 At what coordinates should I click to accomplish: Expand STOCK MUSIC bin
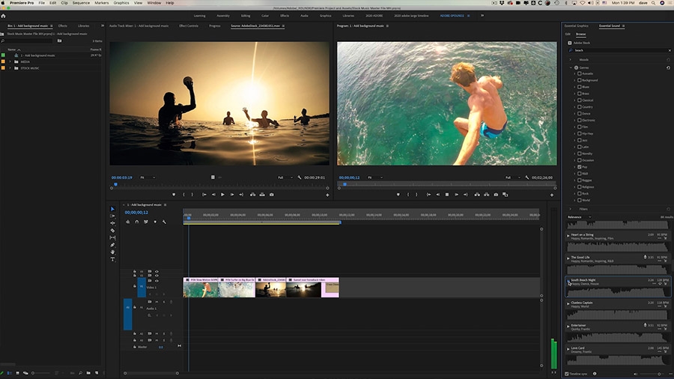click(10, 68)
